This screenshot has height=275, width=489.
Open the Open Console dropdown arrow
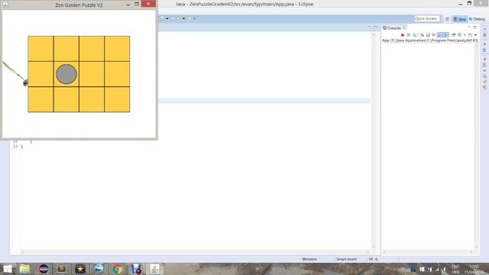475,35
